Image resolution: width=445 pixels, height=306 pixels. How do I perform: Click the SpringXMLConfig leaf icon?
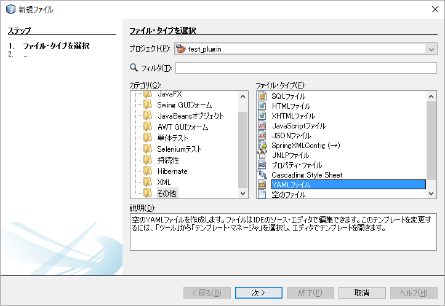tap(263, 146)
